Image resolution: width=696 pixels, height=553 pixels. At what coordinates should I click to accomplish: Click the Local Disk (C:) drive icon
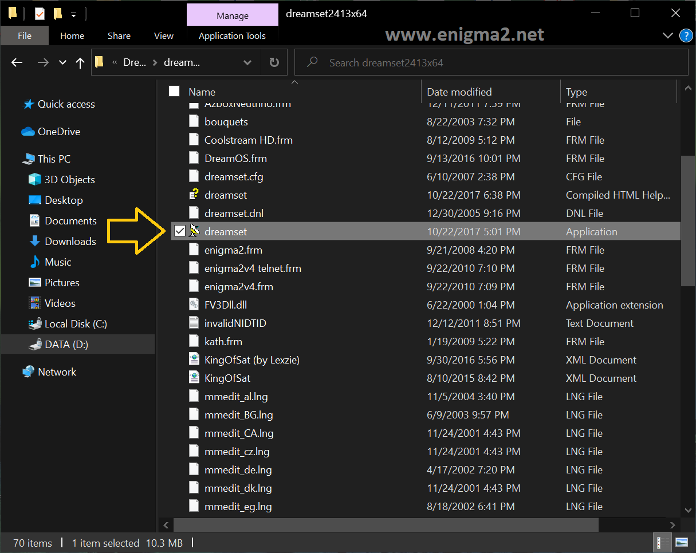click(x=35, y=324)
